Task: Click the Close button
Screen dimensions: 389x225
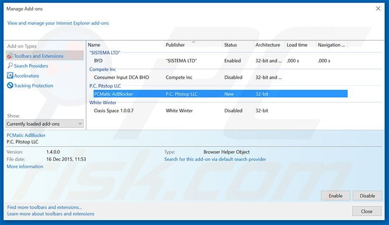Action: tap(367, 211)
